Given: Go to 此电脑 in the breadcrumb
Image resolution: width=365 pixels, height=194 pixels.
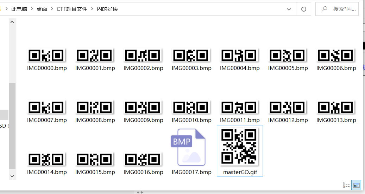Looking at the screenshot, I should click(19, 9).
